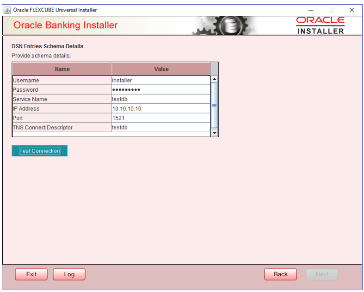This screenshot has width=364, height=292.
Task: Select the Username row label
Action: point(62,80)
